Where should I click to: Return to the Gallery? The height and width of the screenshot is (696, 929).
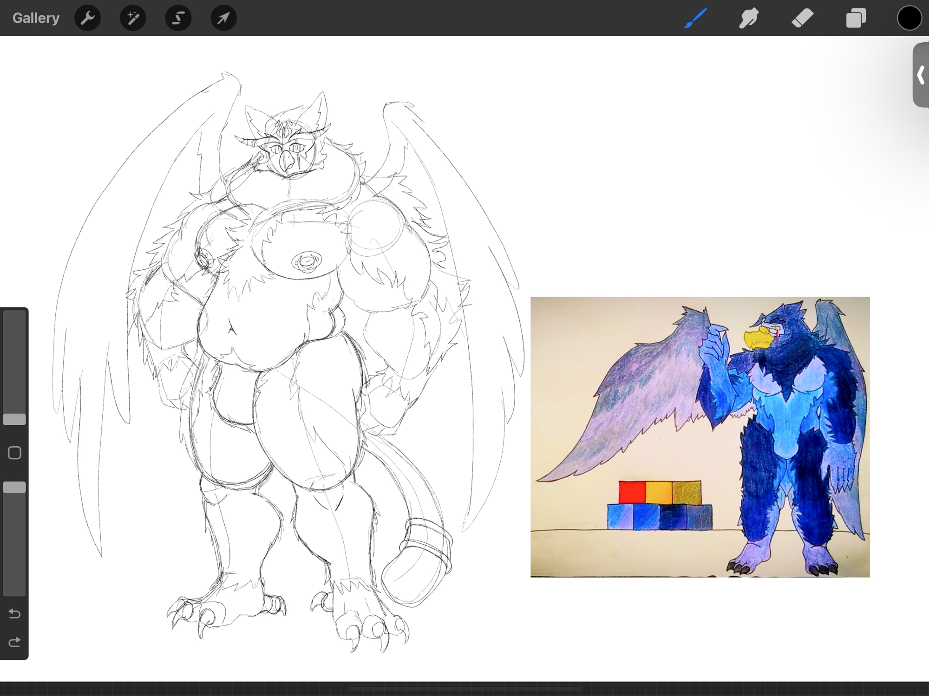pyautogui.click(x=36, y=18)
